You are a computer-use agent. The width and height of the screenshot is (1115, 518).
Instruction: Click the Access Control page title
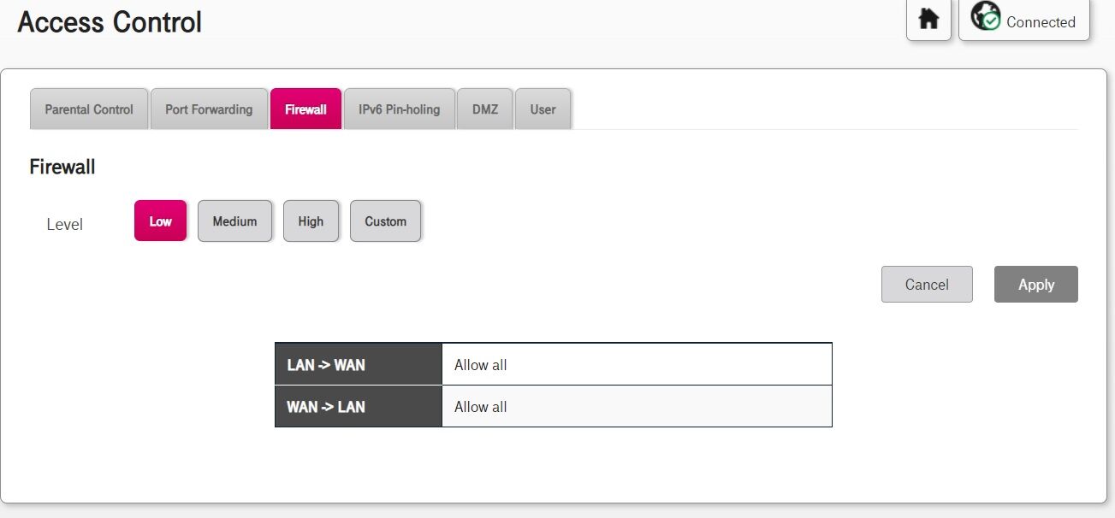coord(110,22)
